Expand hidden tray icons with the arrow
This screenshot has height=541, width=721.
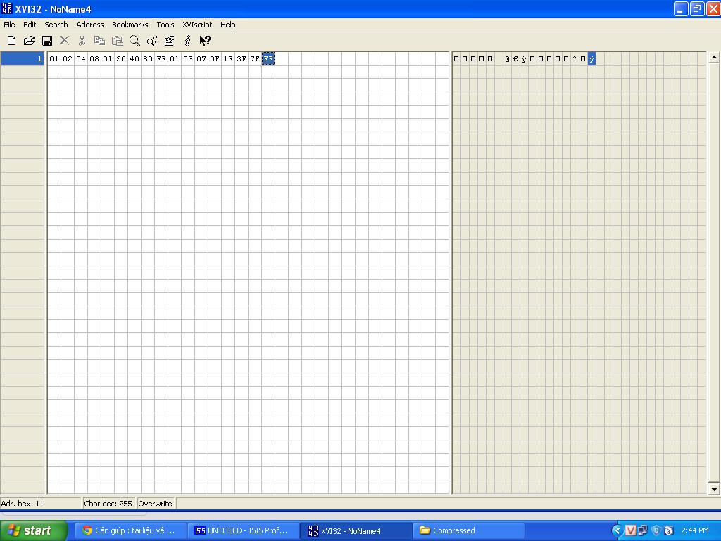(617, 530)
